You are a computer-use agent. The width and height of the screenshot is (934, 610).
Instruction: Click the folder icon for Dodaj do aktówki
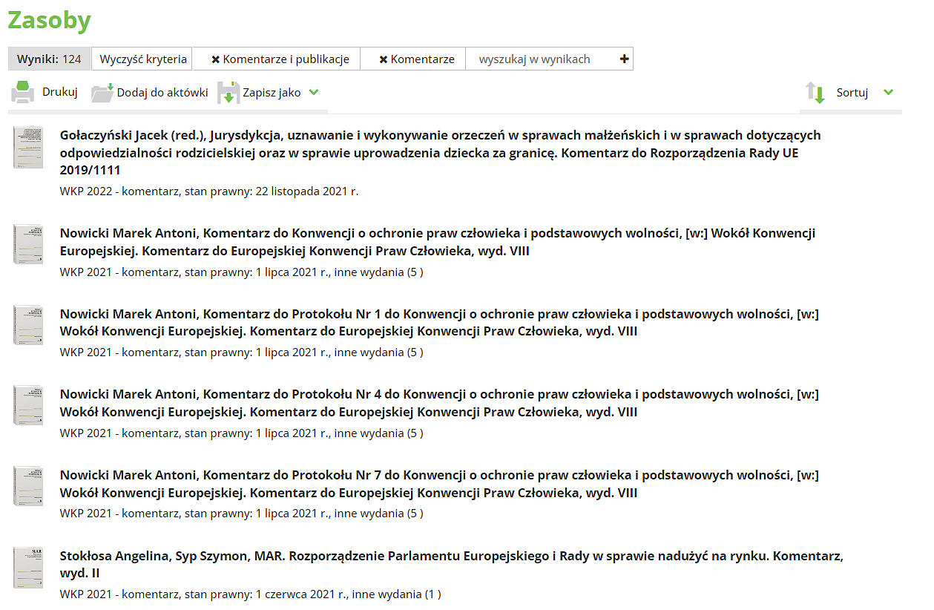pos(102,93)
